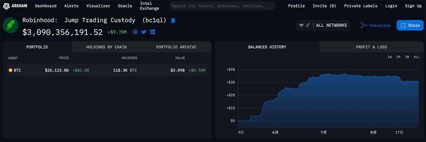Screen dimensions: 426x142
Task: Click the Login link
Action: pyautogui.click(x=391, y=6)
